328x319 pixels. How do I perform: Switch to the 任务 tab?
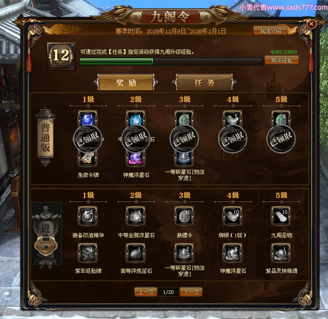pos(204,82)
